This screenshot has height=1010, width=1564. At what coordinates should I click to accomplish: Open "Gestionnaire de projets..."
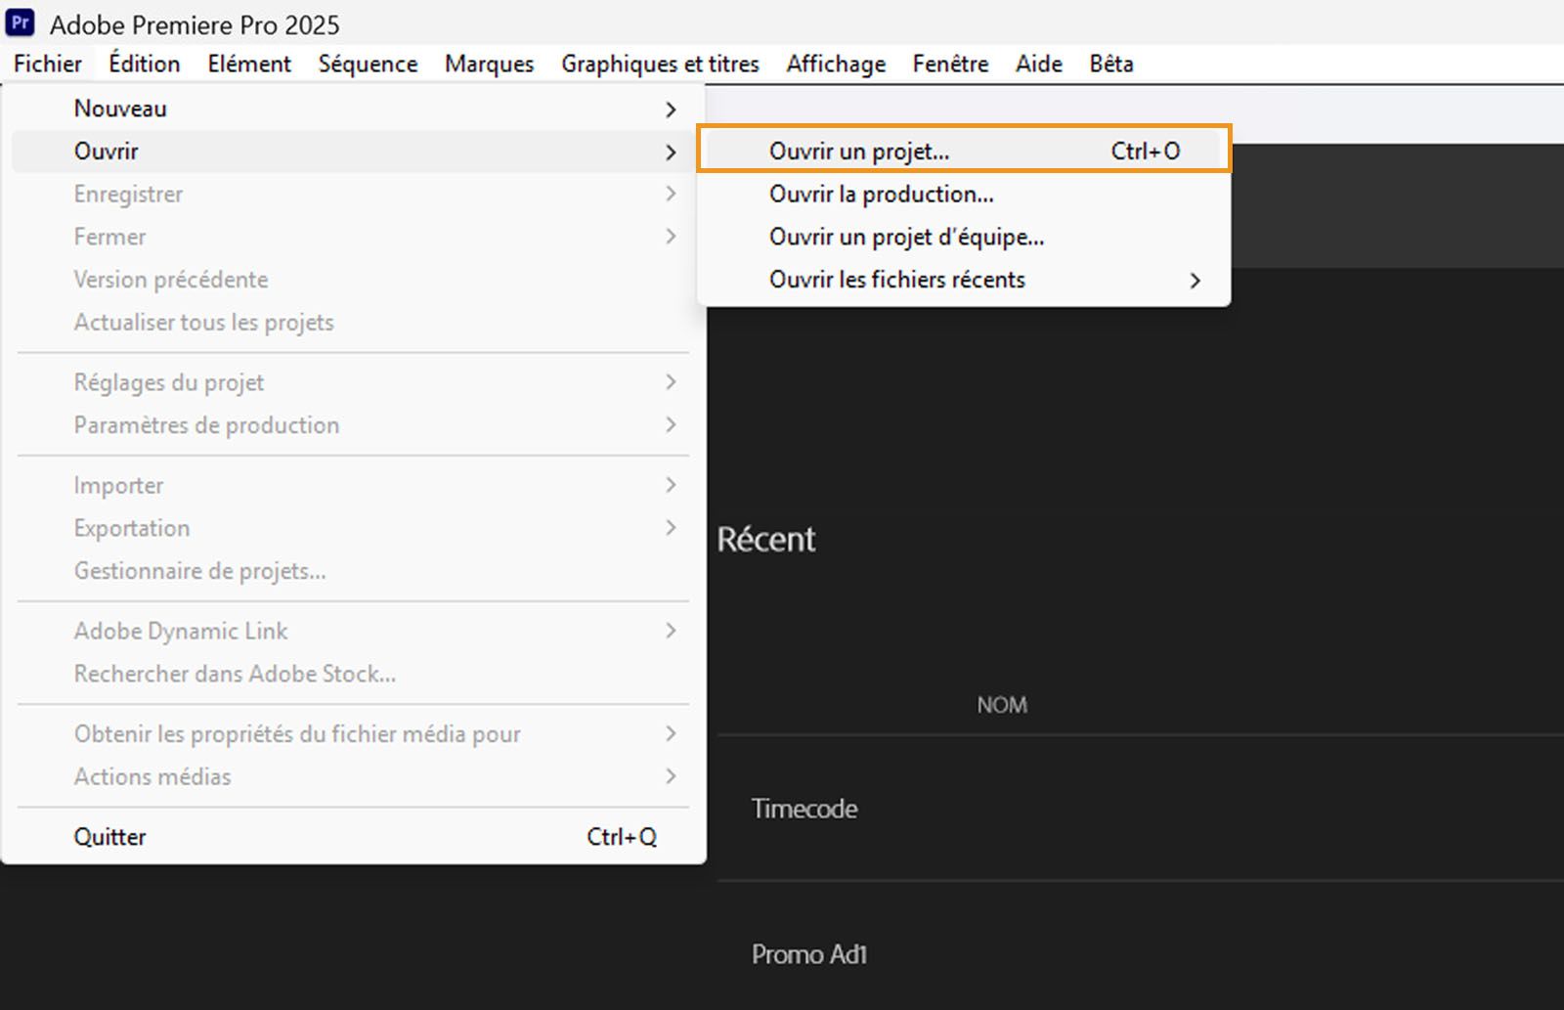pyautogui.click(x=199, y=571)
